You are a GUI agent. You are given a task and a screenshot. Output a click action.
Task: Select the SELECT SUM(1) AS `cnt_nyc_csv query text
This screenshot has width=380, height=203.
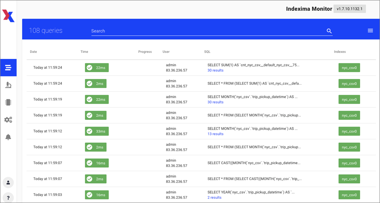tap(253, 65)
